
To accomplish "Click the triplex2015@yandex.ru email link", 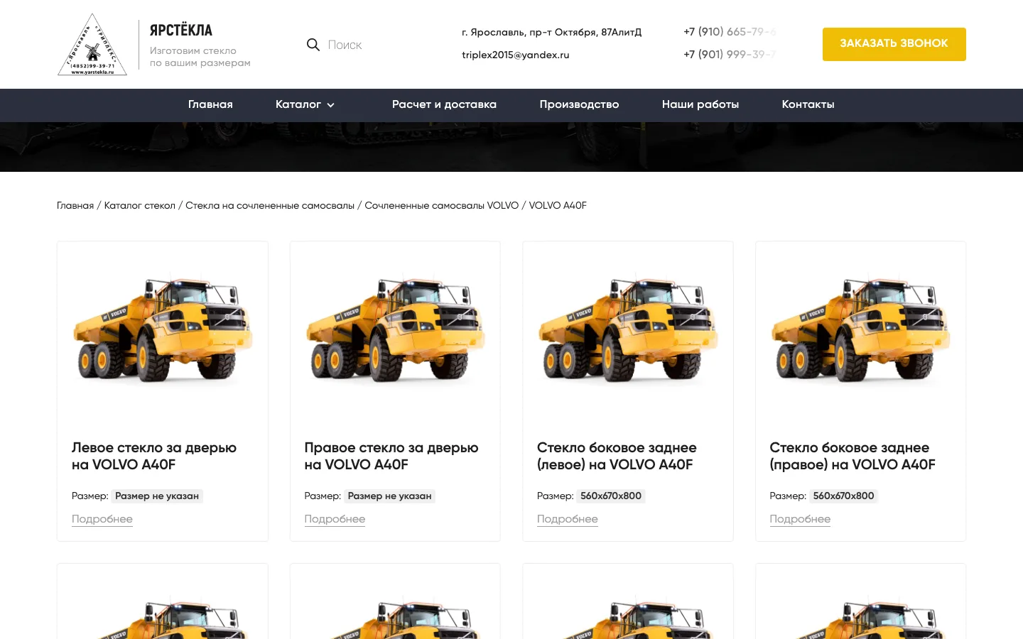I will pyautogui.click(x=516, y=55).
